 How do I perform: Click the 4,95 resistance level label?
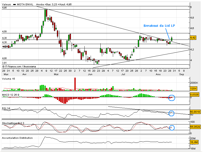point(4,8)
